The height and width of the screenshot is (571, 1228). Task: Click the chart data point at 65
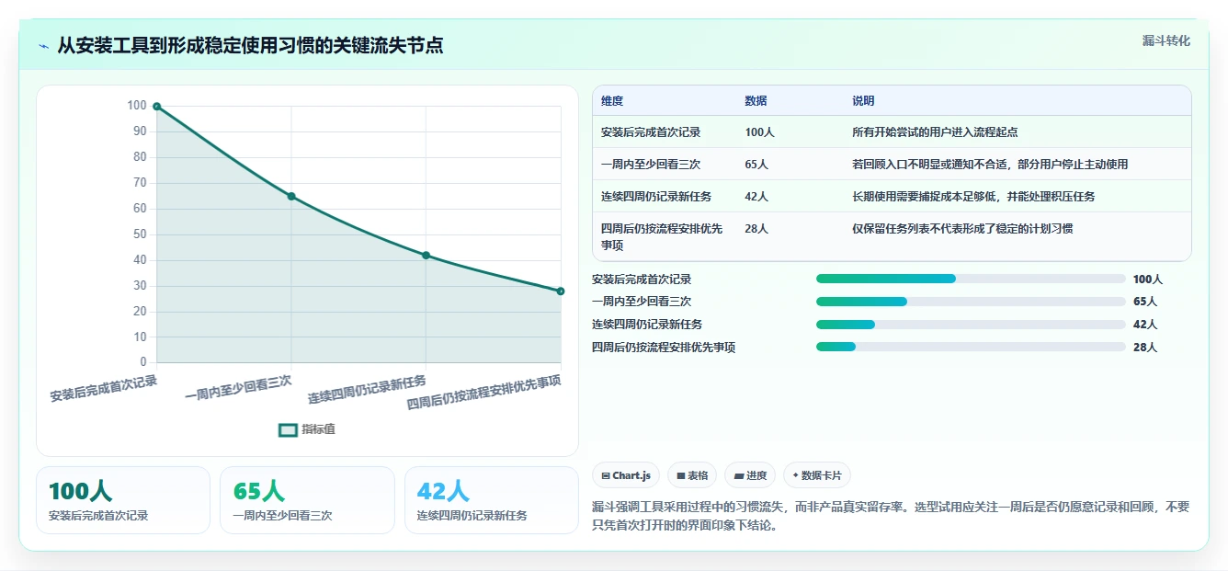pyautogui.click(x=291, y=196)
